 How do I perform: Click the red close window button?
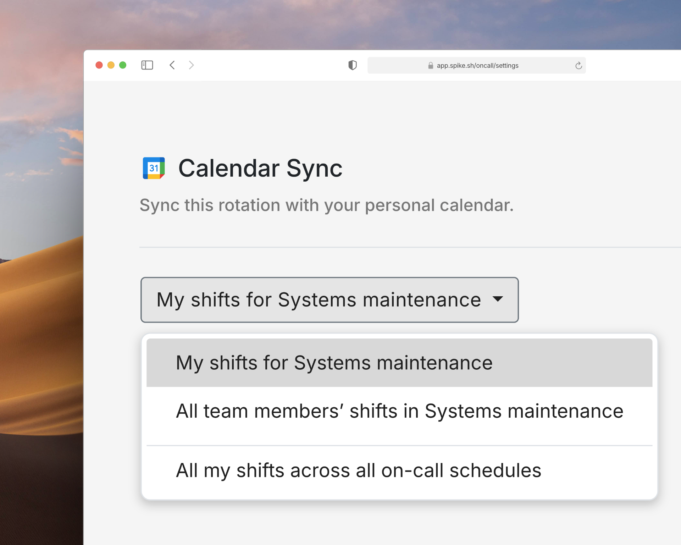pyautogui.click(x=99, y=65)
